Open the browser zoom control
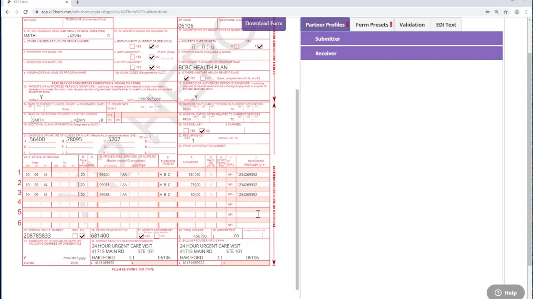This screenshot has height=299, width=533. point(496,12)
